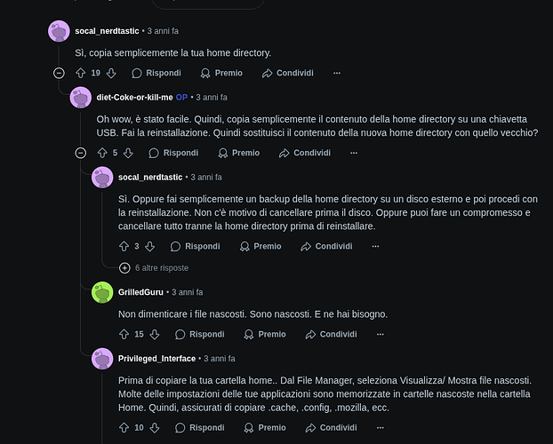Collapse the top socal_nerdtastic comment thread
Image resolution: width=553 pixels, height=444 pixels.
point(59,73)
